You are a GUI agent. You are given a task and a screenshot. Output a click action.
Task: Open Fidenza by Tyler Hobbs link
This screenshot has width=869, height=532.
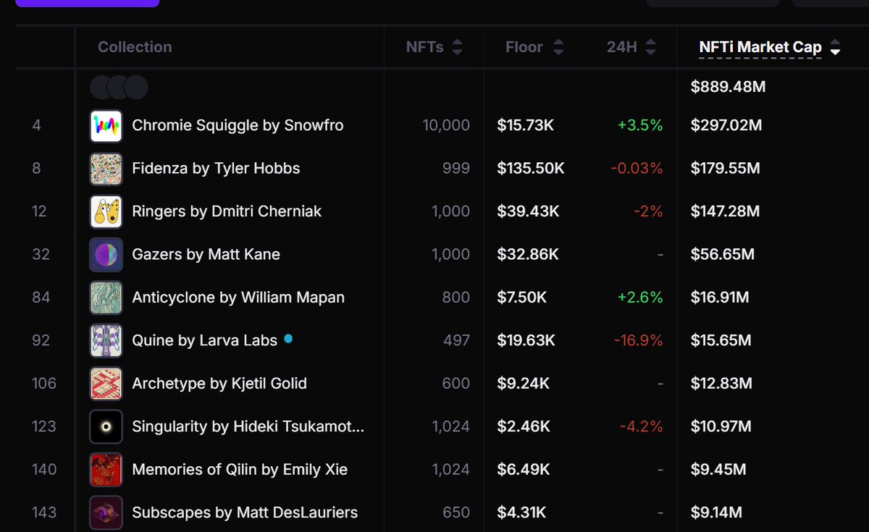coord(216,169)
